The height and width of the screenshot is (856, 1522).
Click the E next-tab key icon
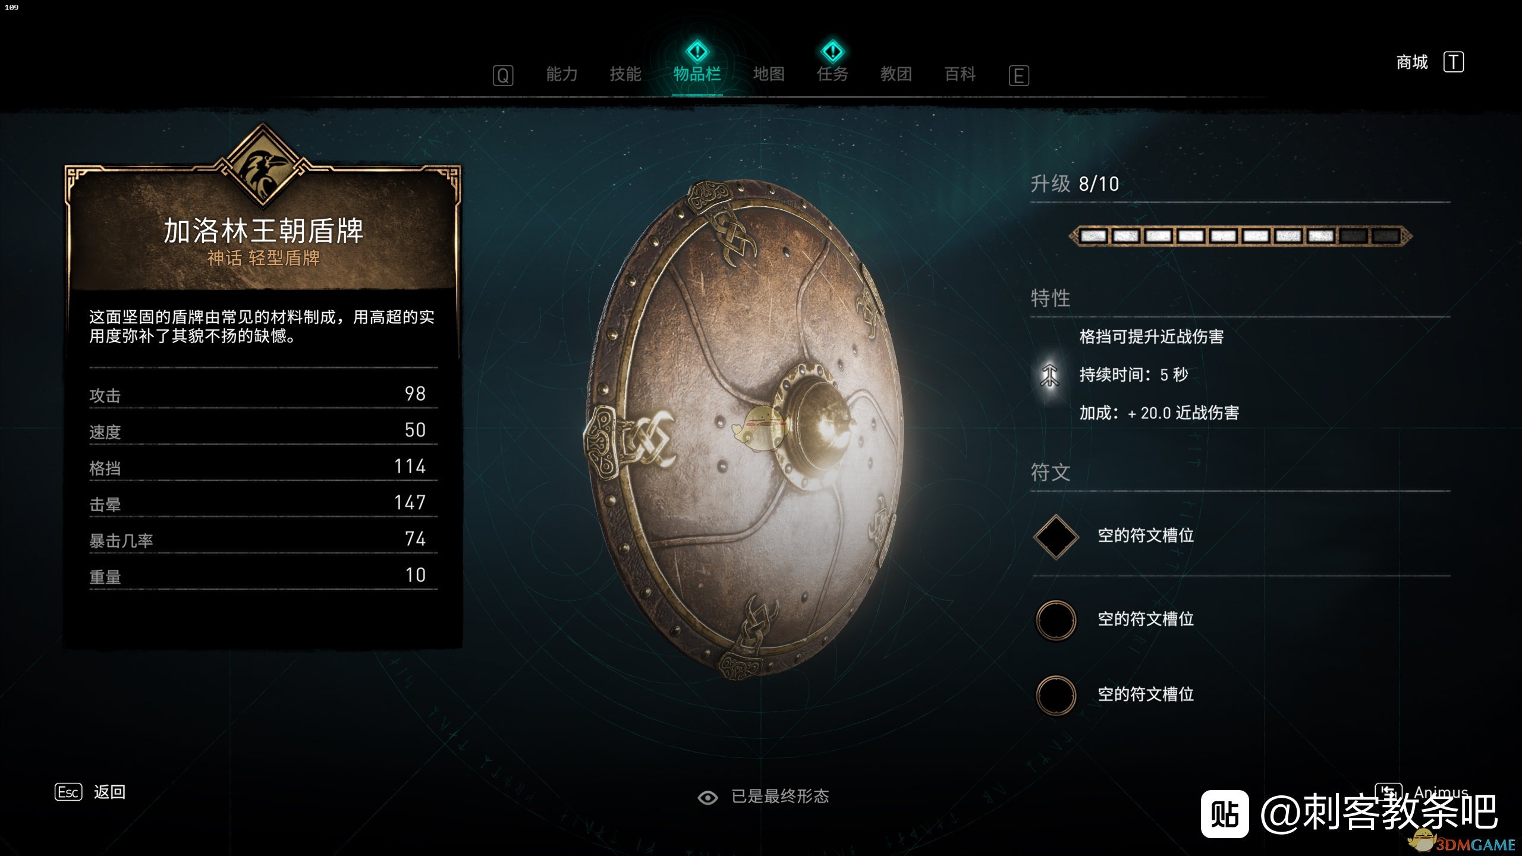(1018, 75)
